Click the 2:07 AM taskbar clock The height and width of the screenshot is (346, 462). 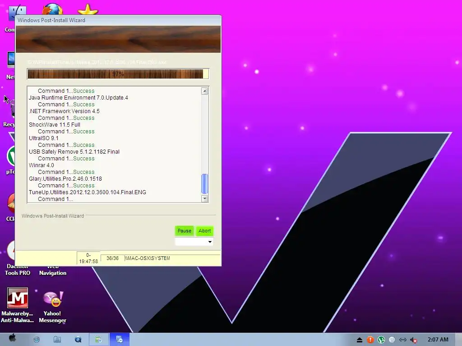click(438, 340)
